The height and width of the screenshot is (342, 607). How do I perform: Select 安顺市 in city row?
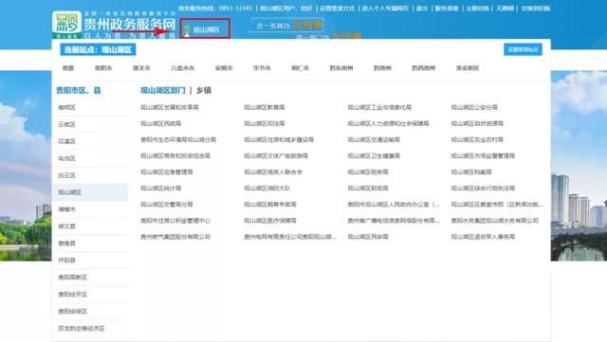[224, 68]
